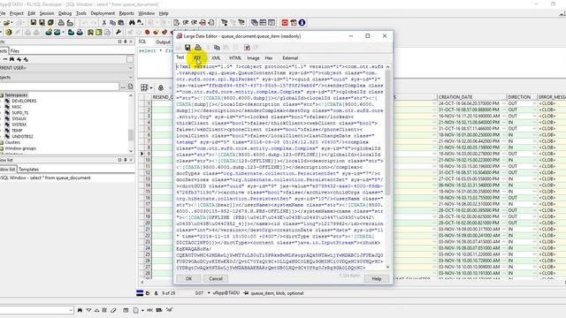Click the find next down-triangle icon in search bar
566x318 pixels.
[88, 310]
